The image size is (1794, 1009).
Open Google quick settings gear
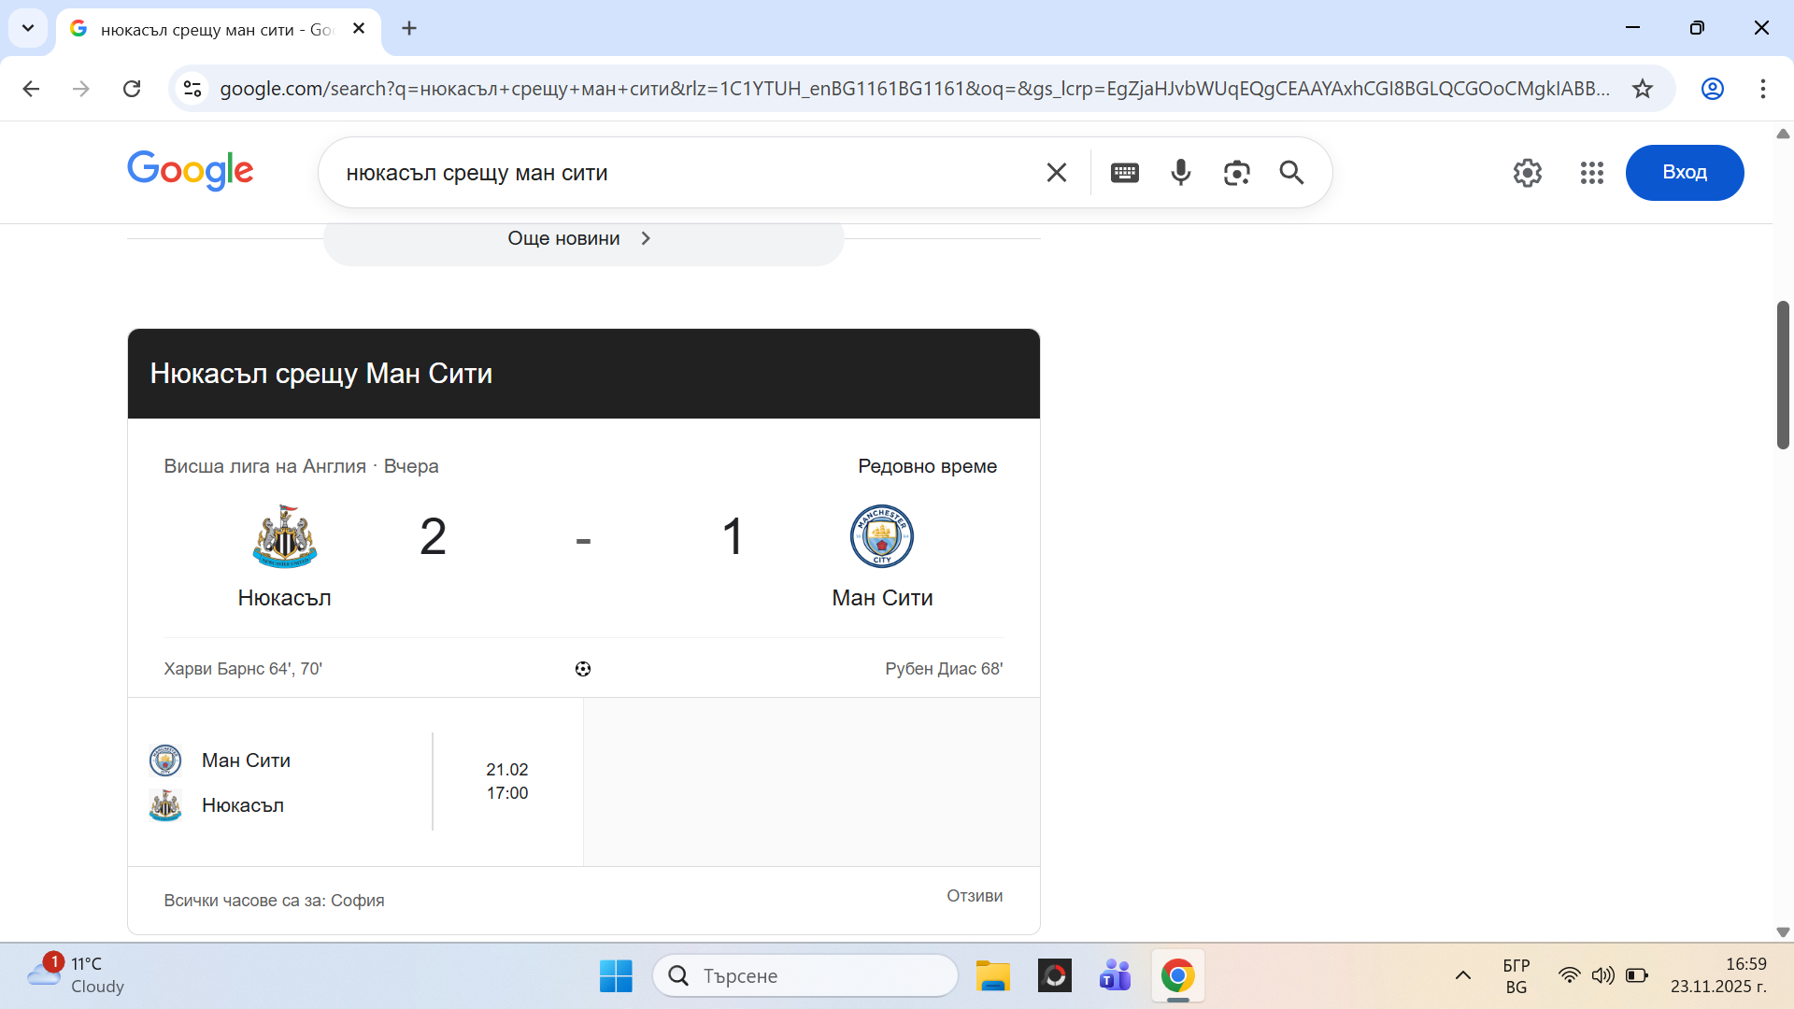click(x=1527, y=173)
